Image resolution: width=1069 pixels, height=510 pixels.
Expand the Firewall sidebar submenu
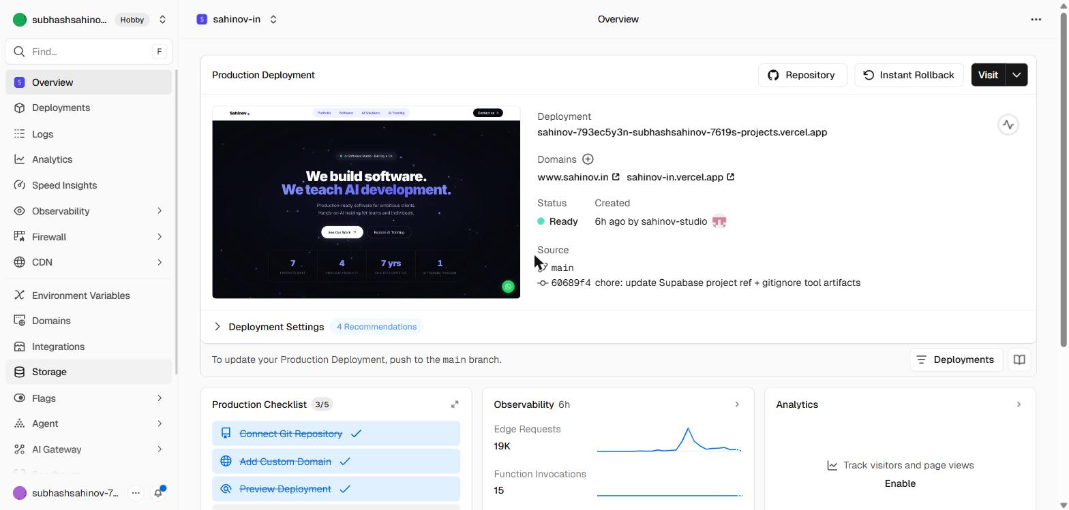160,237
